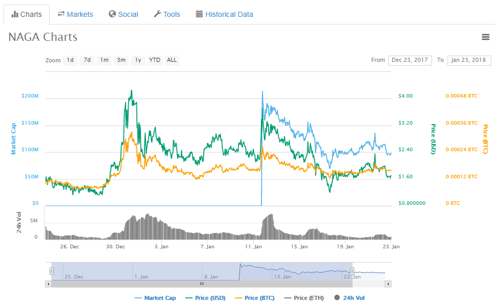Click the $200M market cap axis label
The width and height of the screenshot is (503, 304).
click(x=30, y=96)
